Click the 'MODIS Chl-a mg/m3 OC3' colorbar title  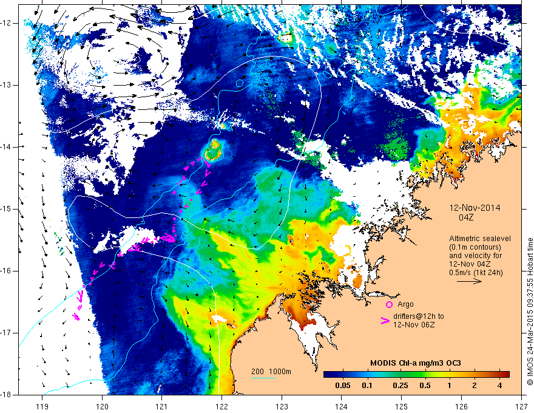click(416, 363)
